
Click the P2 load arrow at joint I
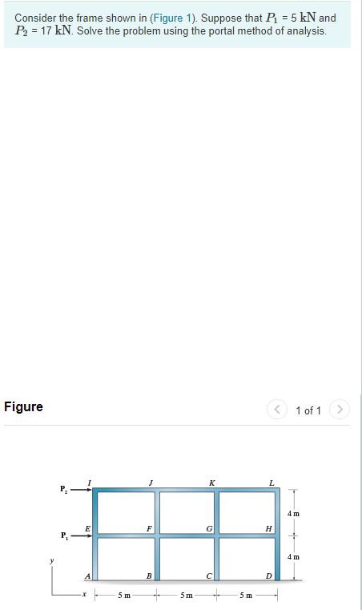pyautogui.click(x=81, y=490)
